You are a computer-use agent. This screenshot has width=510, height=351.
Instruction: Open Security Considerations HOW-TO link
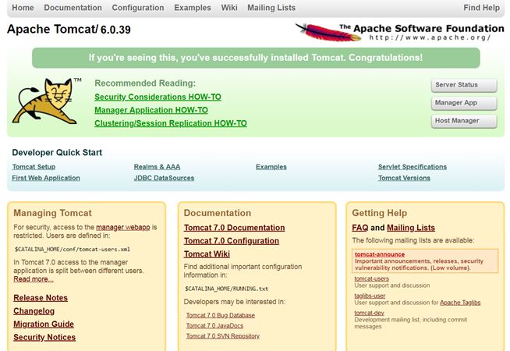point(158,97)
